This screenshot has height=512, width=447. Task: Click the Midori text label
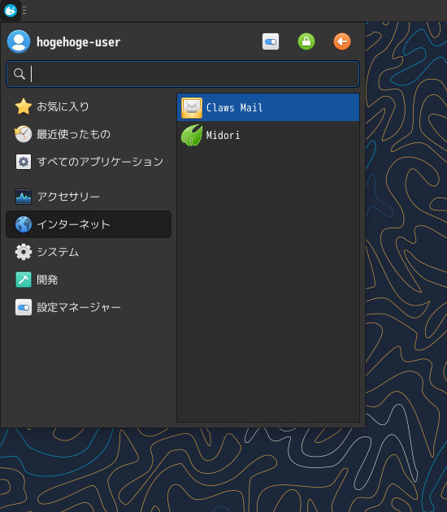pos(223,135)
